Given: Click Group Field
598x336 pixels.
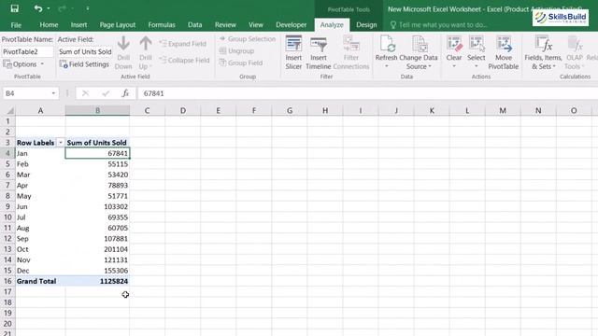Looking at the screenshot, I should coord(241,63).
